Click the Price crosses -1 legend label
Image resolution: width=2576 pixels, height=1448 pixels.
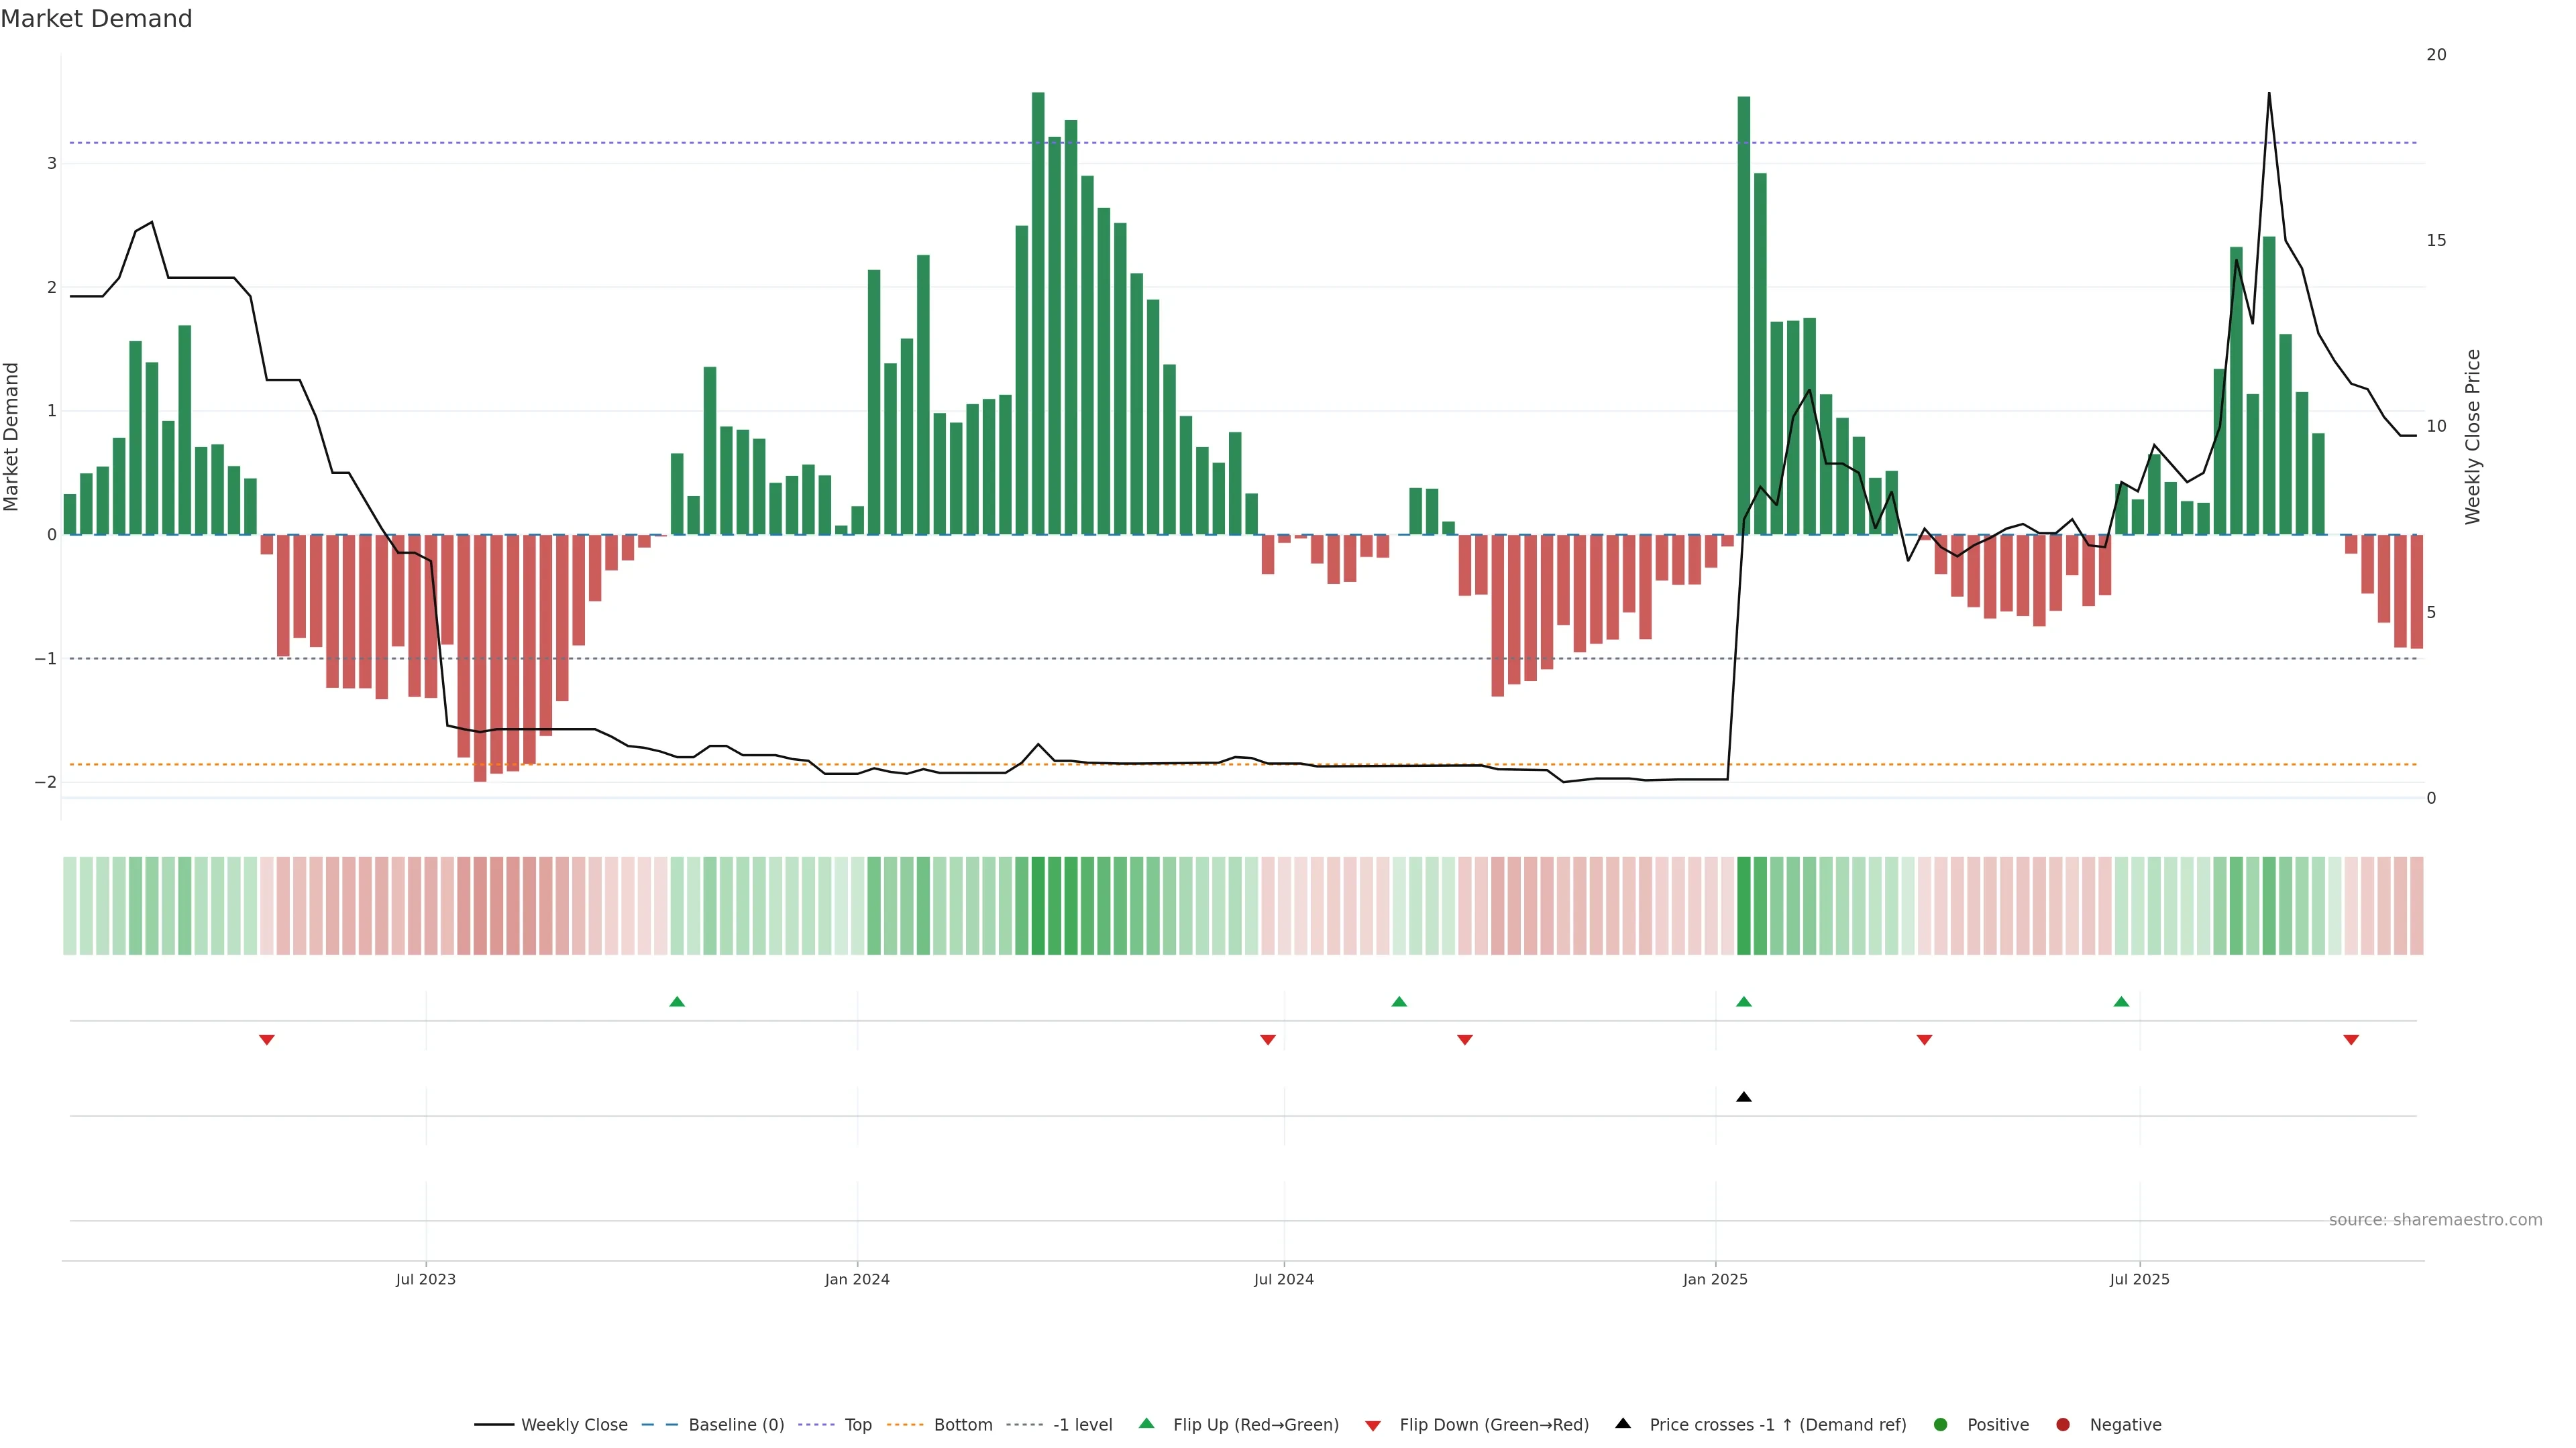tap(1777, 1425)
